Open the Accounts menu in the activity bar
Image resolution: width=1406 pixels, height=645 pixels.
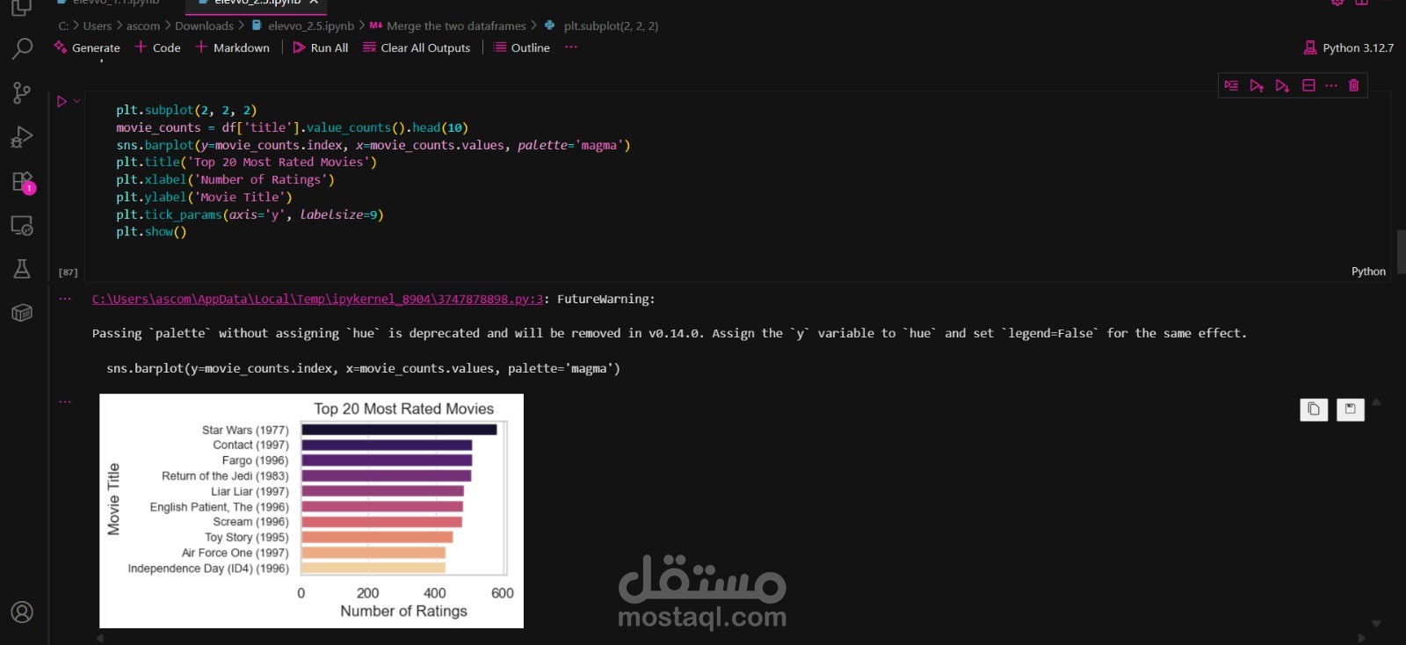coord(22,612)
